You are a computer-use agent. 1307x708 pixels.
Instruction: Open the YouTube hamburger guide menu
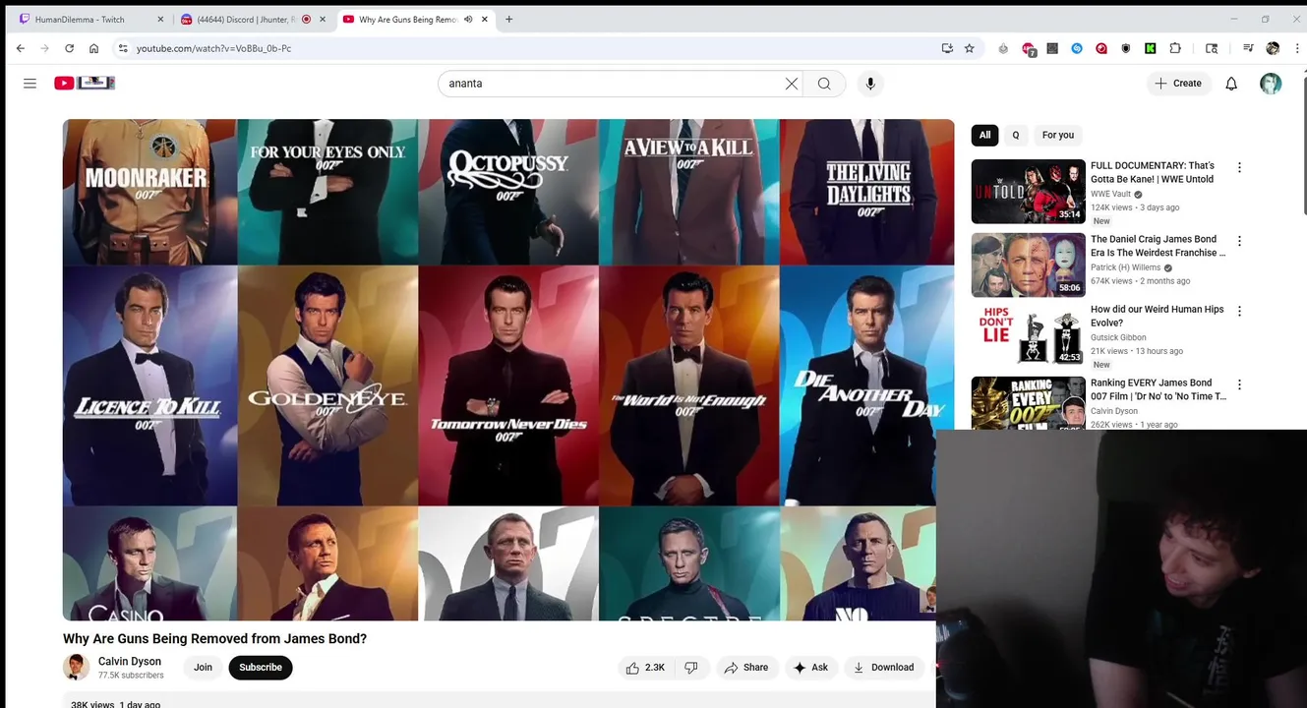pos(30,84)
